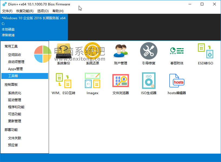Open the 文件浏览器 file browser icon

pos(121,81)
